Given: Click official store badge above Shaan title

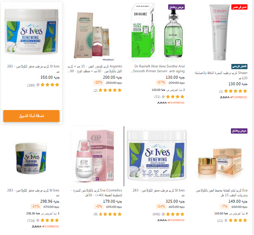Looking at the screenshot, I should tap(240, 66).
